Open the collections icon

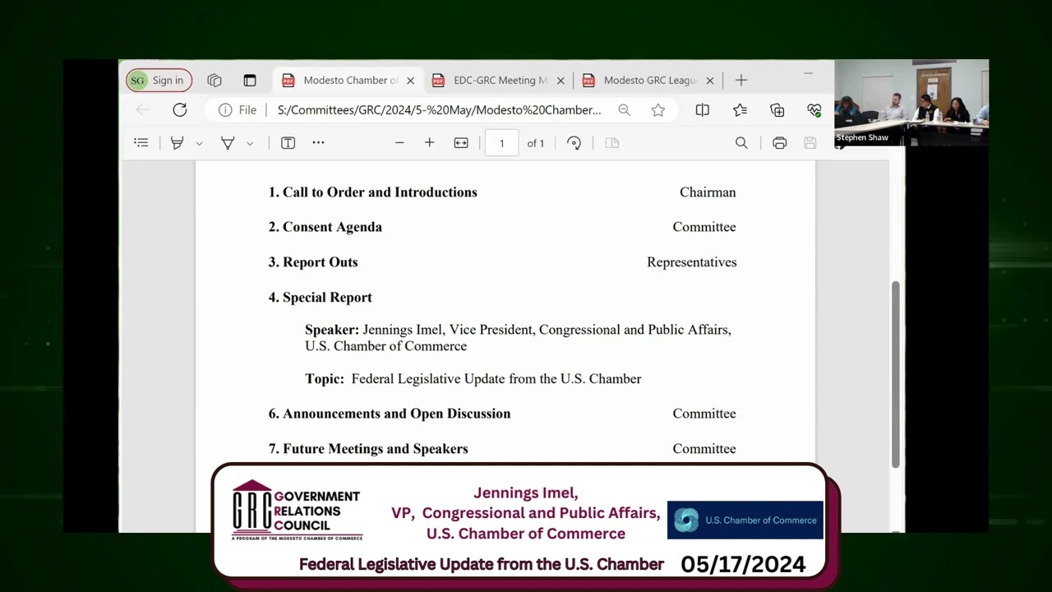point(777,110)
